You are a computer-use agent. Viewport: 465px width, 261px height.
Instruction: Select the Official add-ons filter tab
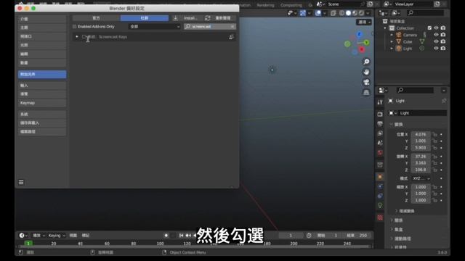97,18
